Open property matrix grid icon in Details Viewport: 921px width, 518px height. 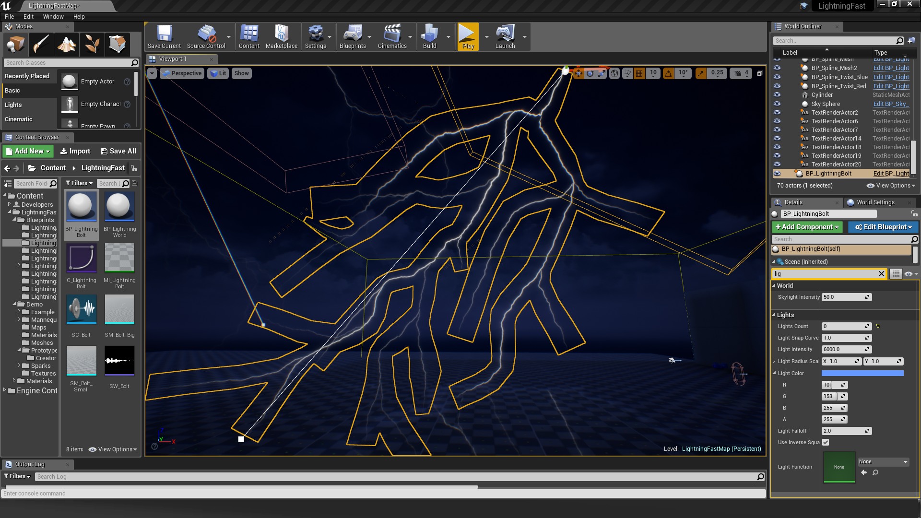click(896, 274)
